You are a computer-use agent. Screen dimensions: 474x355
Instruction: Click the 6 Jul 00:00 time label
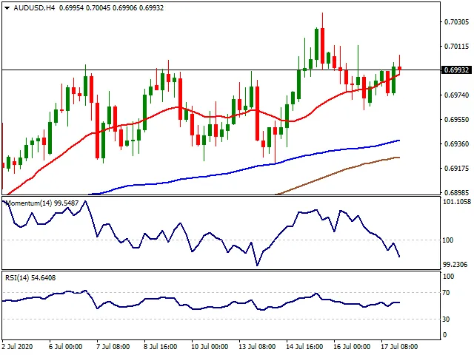pos(65,346)
